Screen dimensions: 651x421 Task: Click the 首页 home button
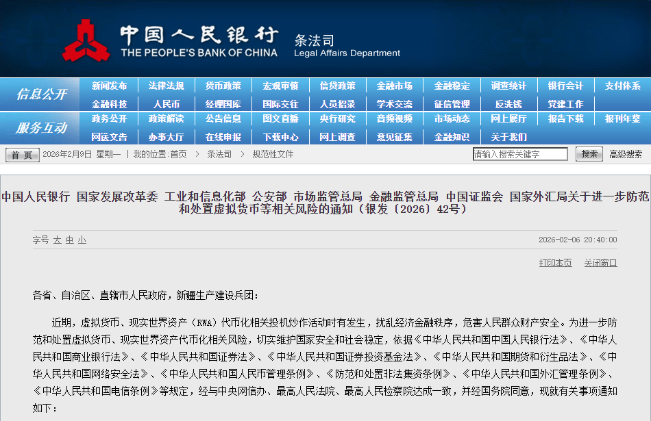23,155
